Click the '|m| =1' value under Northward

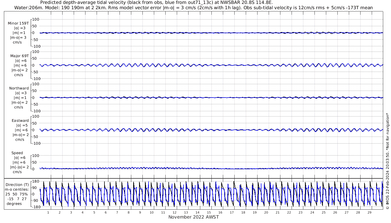(x=20, y=98)
